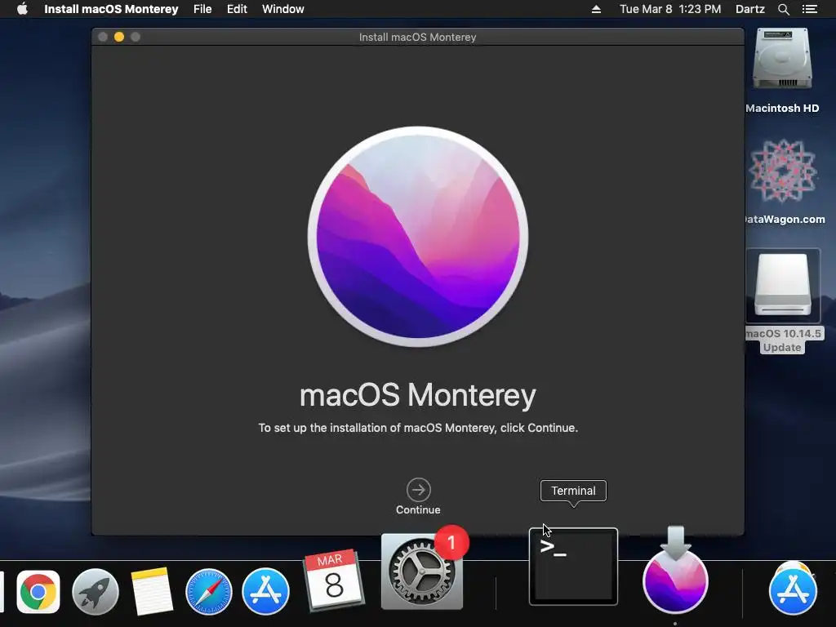The width and height of the screenshot is (836, 627).
Task: Launch Google Chrome from the Dock
Action: pos(38,592)
